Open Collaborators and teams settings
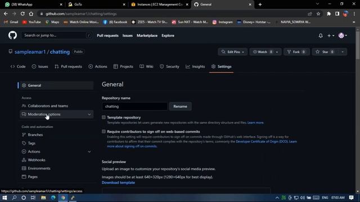 (x=56, y=106)
